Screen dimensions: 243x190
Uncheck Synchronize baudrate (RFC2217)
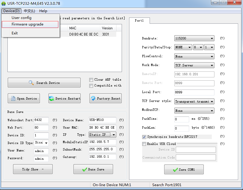[144, 137]
